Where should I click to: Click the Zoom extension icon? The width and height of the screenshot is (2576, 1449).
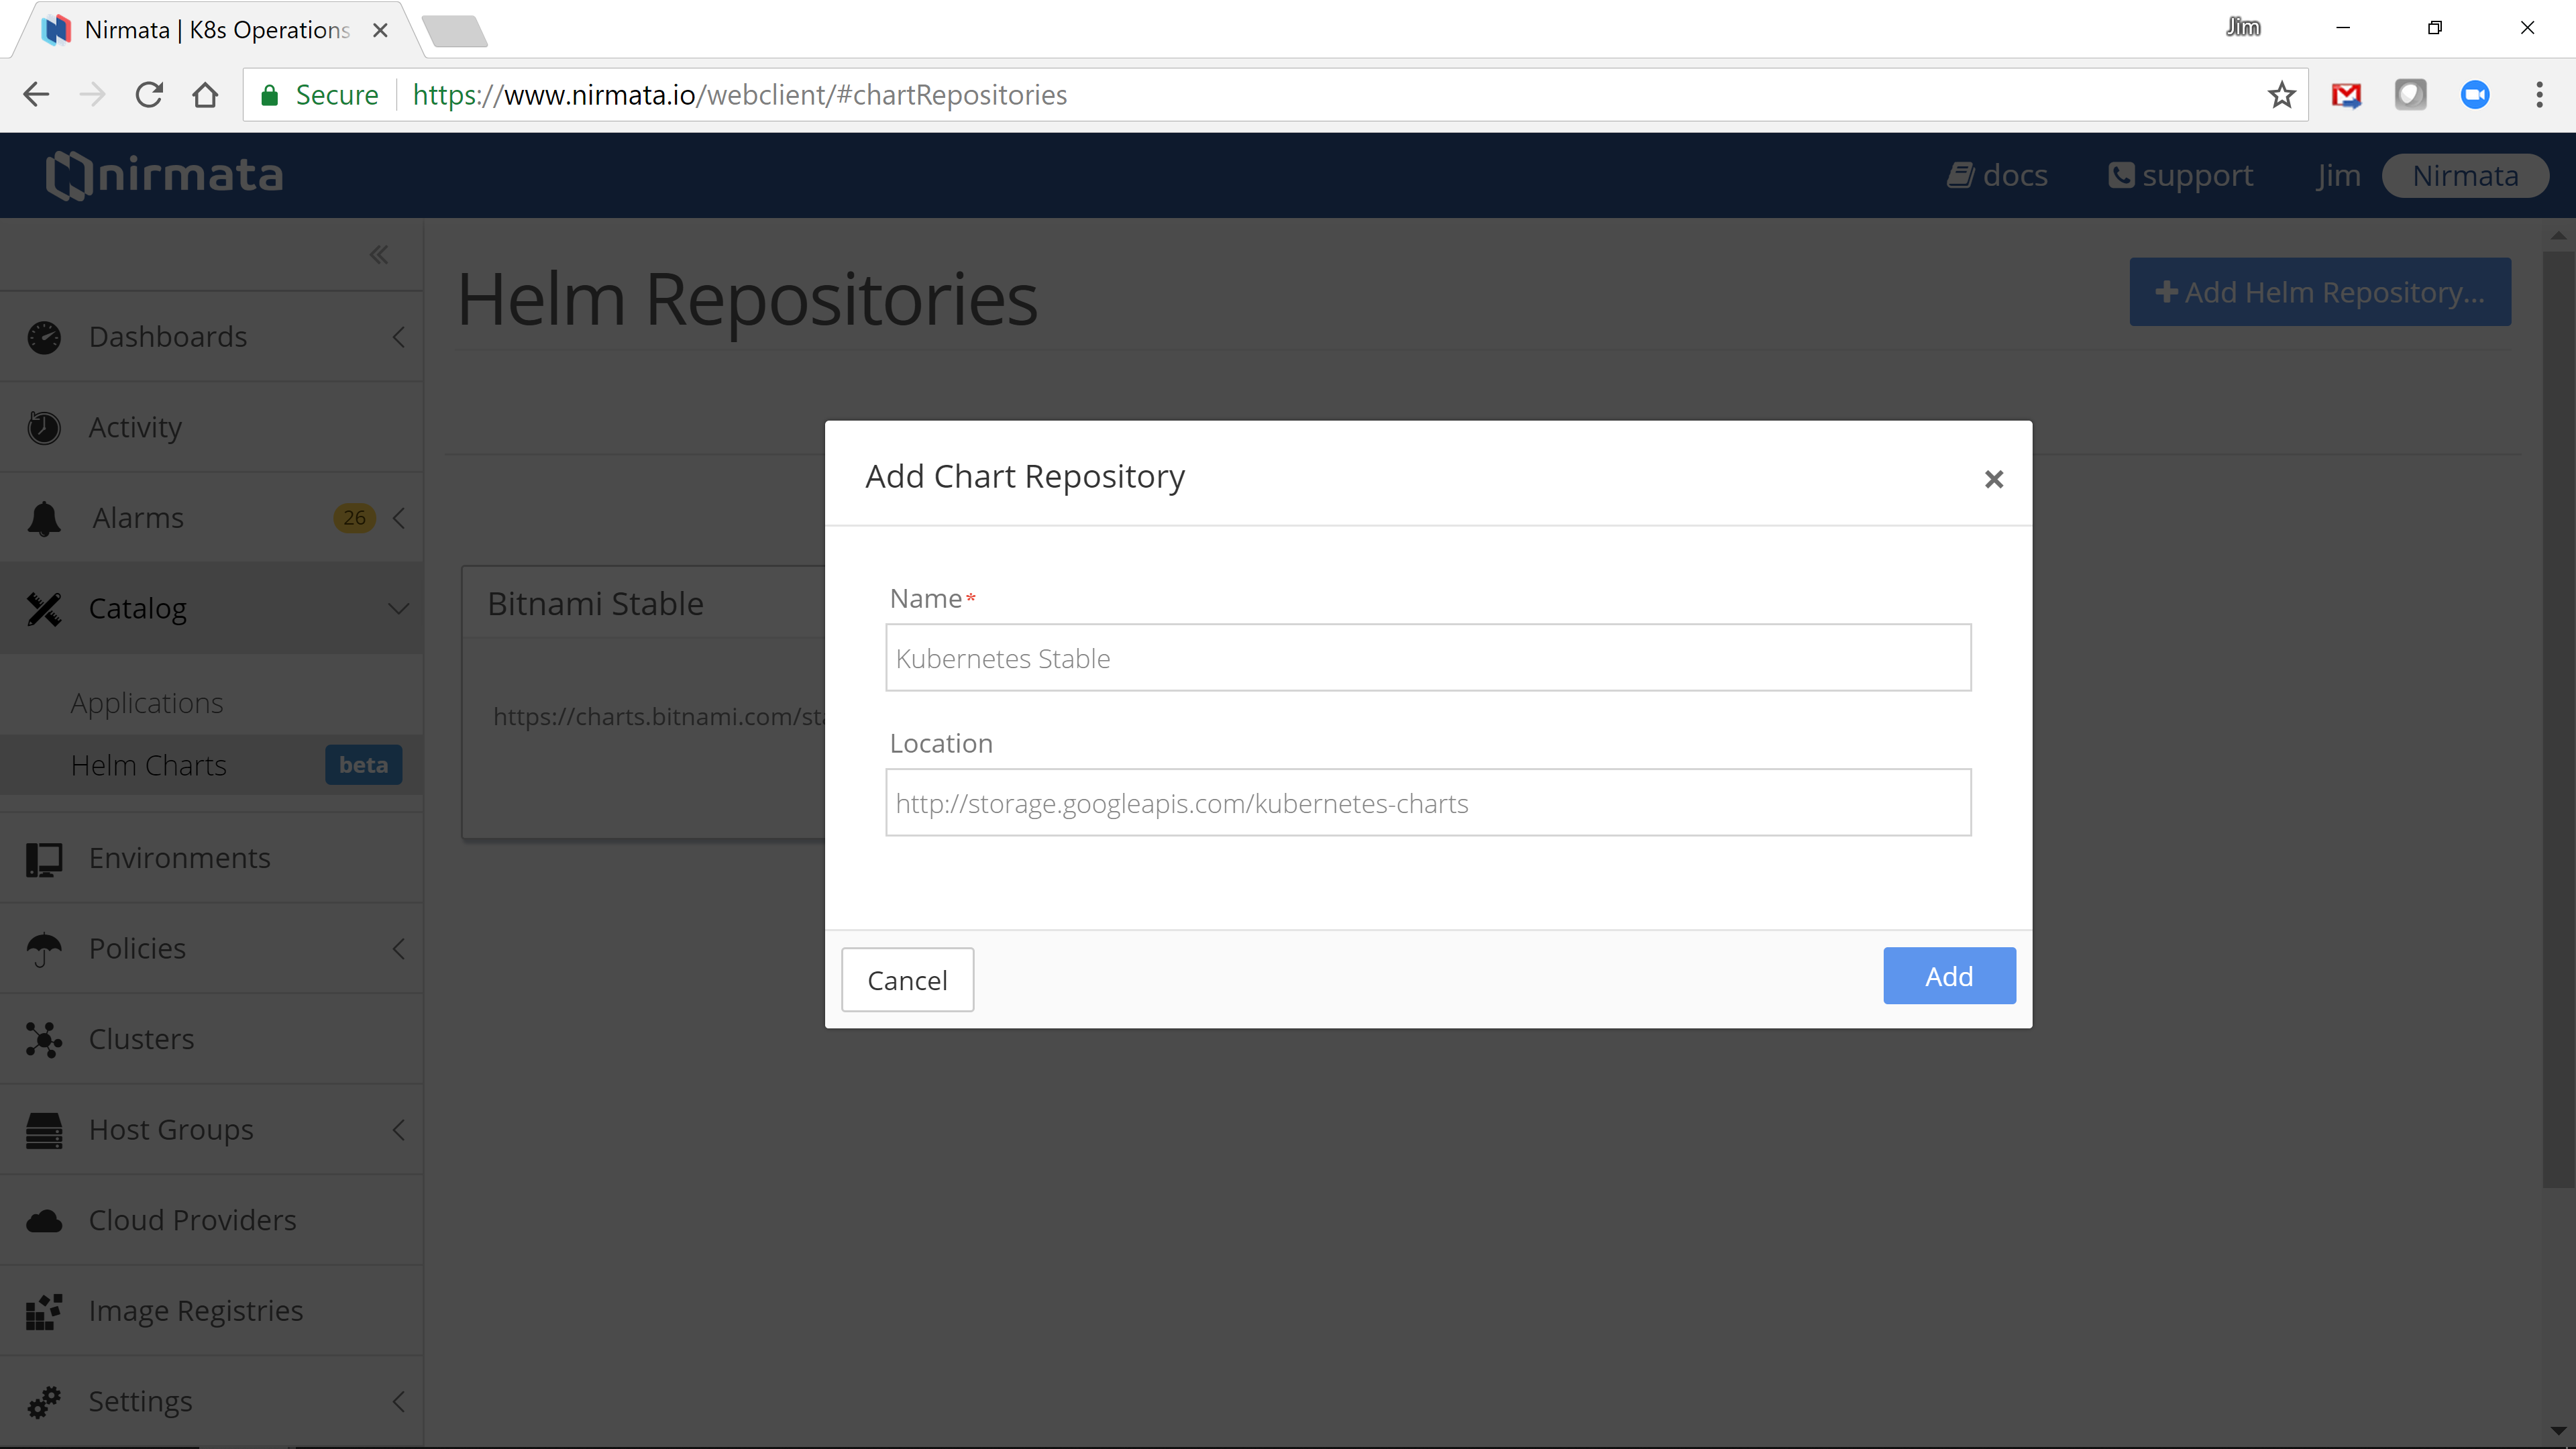click(2475, 95)
